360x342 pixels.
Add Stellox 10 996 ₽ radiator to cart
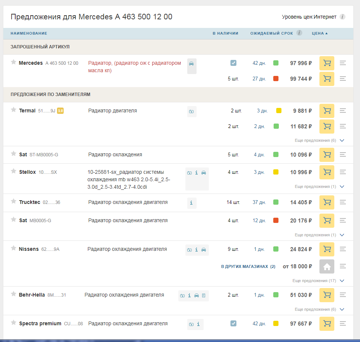pyautogui.click(x=327, y=172)
